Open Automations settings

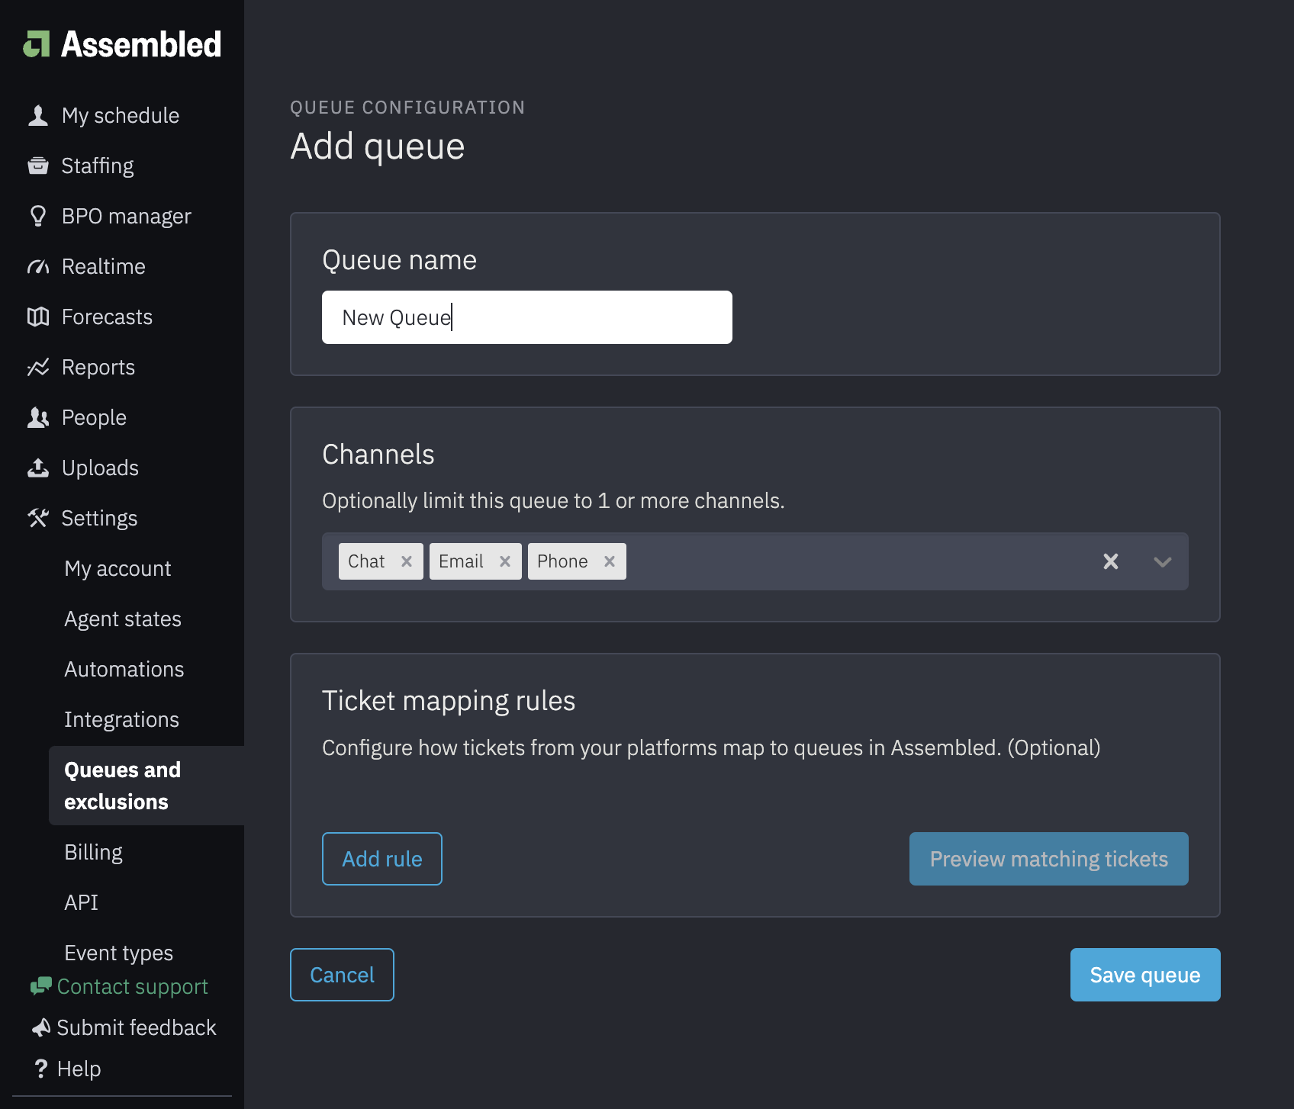[124, 669]
